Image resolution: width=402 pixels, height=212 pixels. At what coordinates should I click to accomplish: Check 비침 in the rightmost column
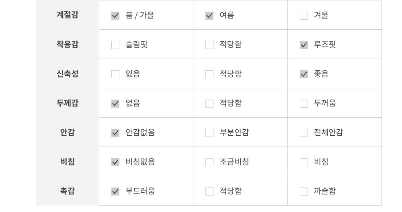[304, 162]
